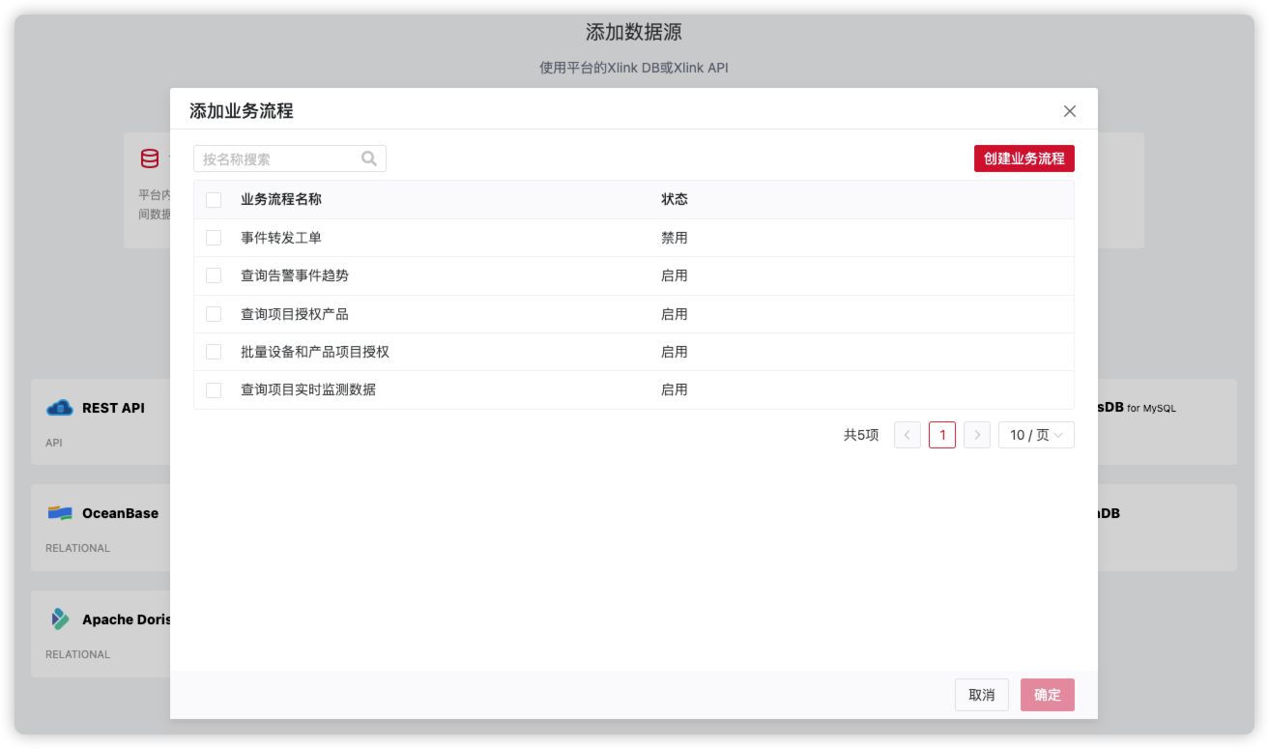The width and height of the screenshot is (1269, 749).
Task: Click the REST API cloud icon
Action: click(60, 407)
